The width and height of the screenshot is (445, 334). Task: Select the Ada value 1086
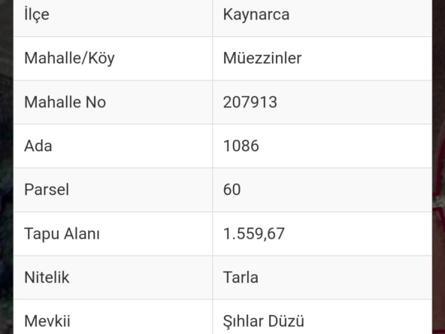pos(241,146)
